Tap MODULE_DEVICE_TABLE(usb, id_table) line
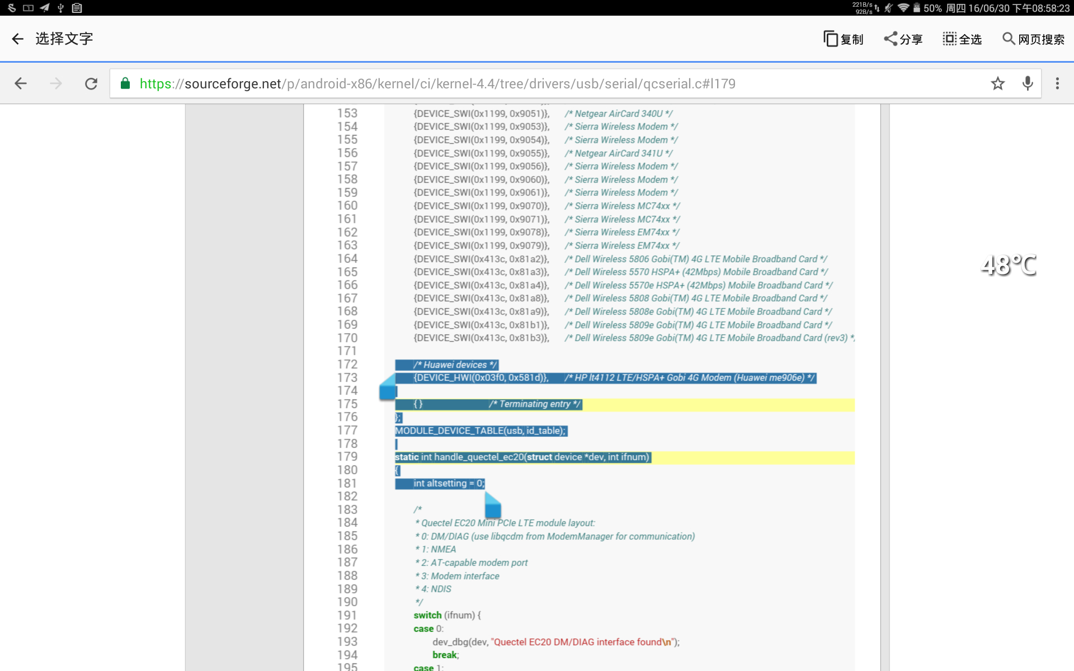 (481, 431)
